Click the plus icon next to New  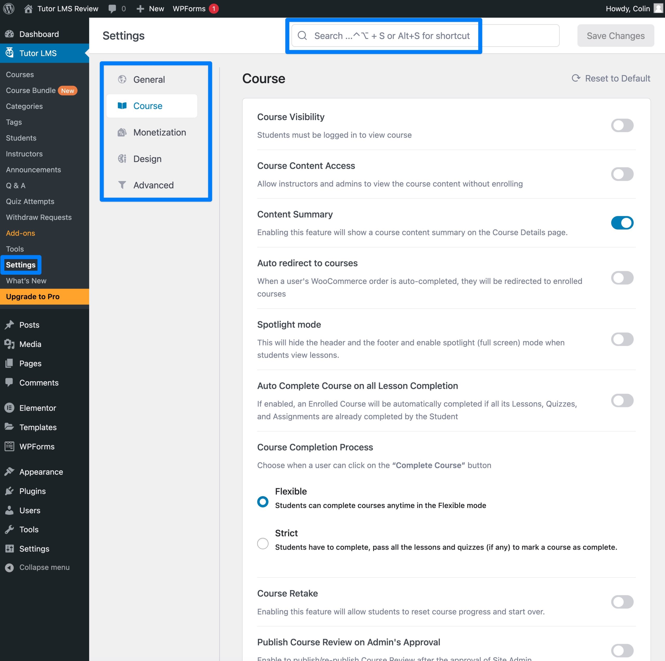click(140, 9)
